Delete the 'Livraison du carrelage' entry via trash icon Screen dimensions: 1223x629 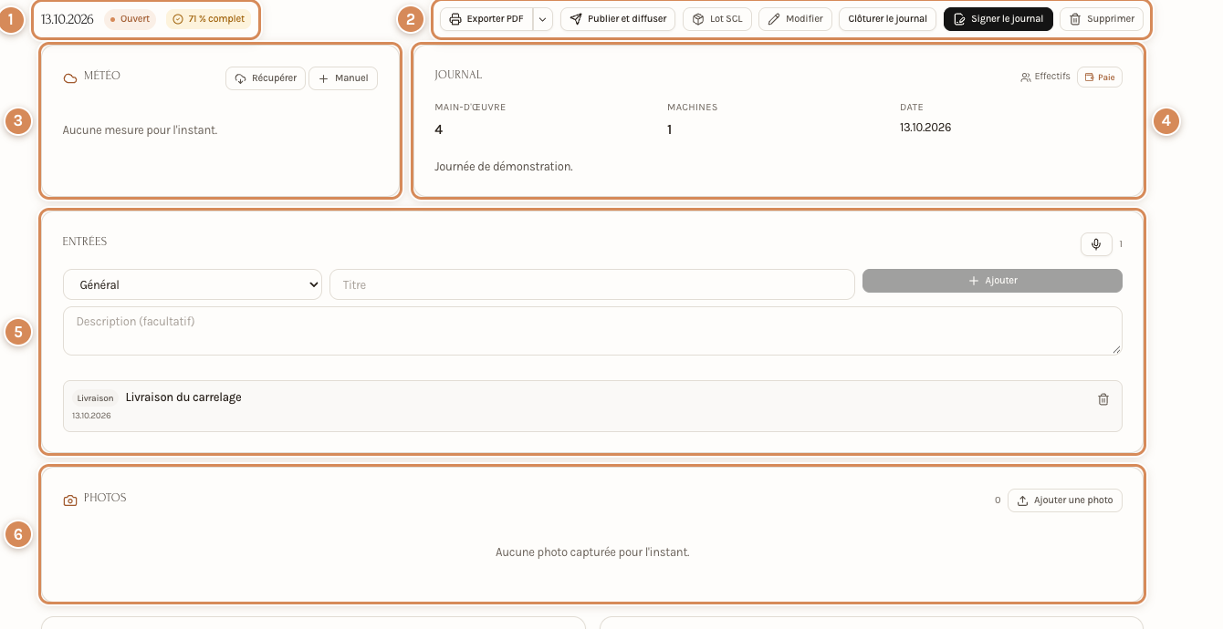tap(1103, 399)
